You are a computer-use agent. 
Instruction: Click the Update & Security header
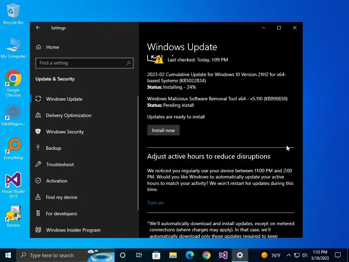pyautogui.click(x=55, y=79)
